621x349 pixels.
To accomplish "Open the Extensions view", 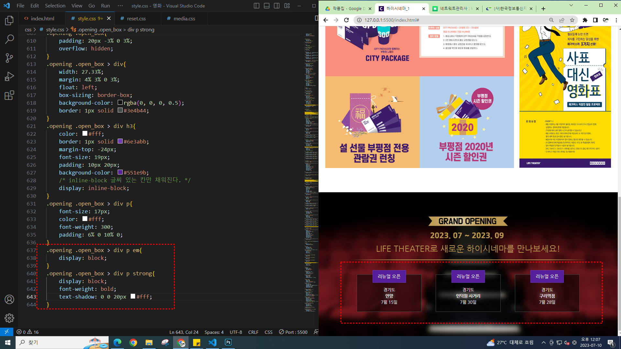I will [x=9, y=95].
